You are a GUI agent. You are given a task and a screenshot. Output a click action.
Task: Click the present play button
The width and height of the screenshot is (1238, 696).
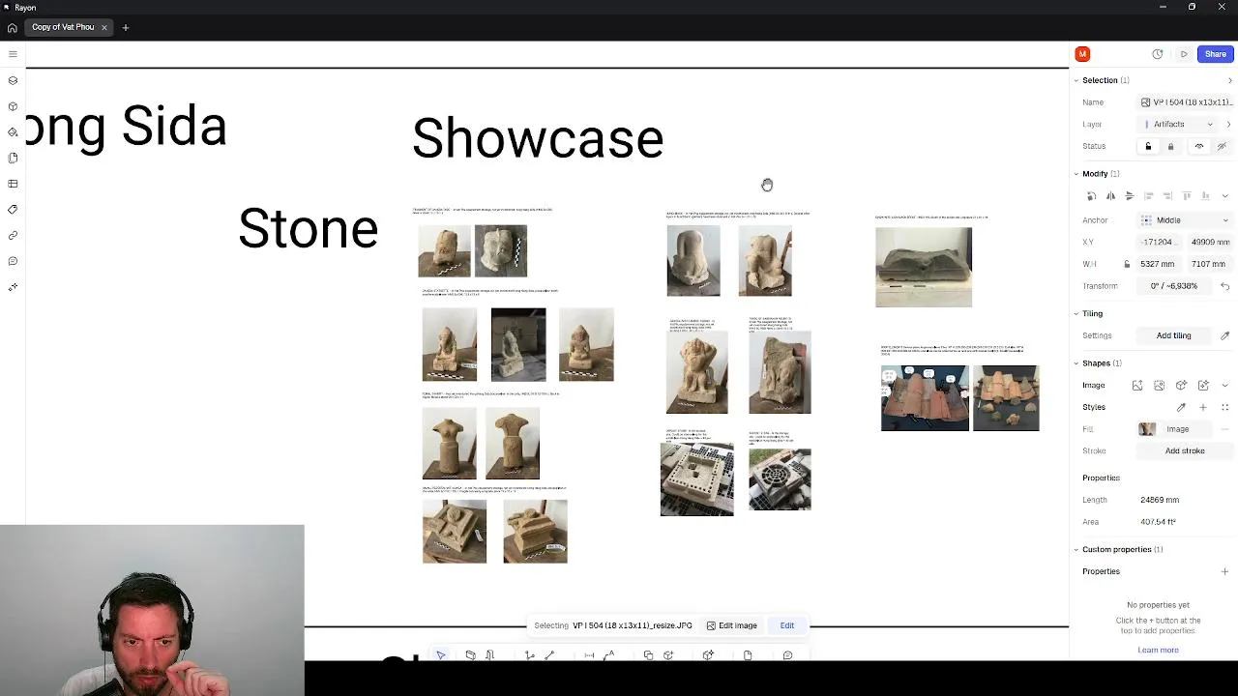coord(1184,54)
